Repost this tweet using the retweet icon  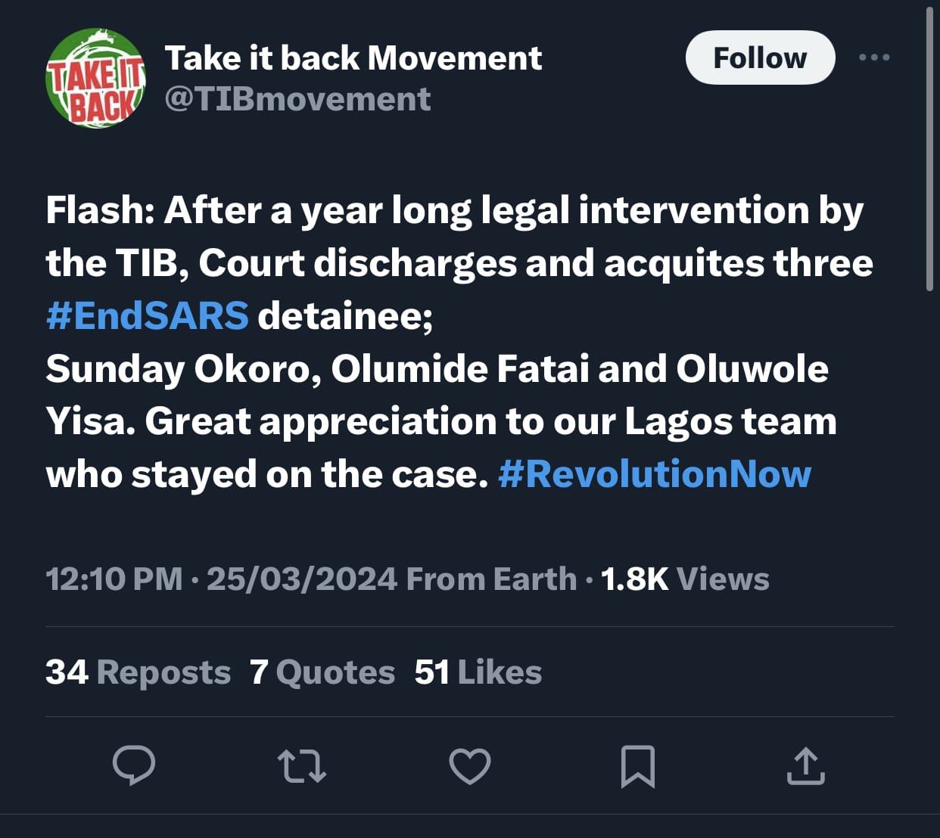302,765
